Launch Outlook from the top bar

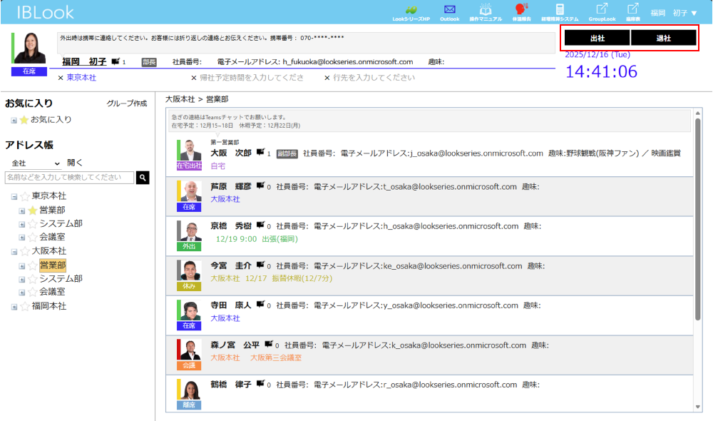coord(449,10)
